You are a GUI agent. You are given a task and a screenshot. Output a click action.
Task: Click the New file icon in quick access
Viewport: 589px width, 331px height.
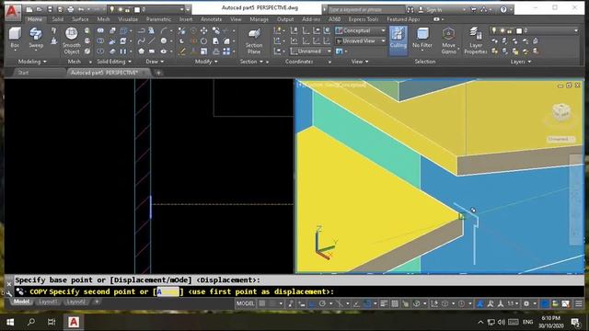29,9
